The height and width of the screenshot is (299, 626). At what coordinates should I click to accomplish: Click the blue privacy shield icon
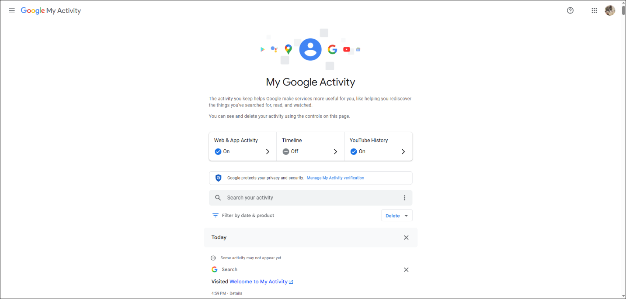point(218,178)
